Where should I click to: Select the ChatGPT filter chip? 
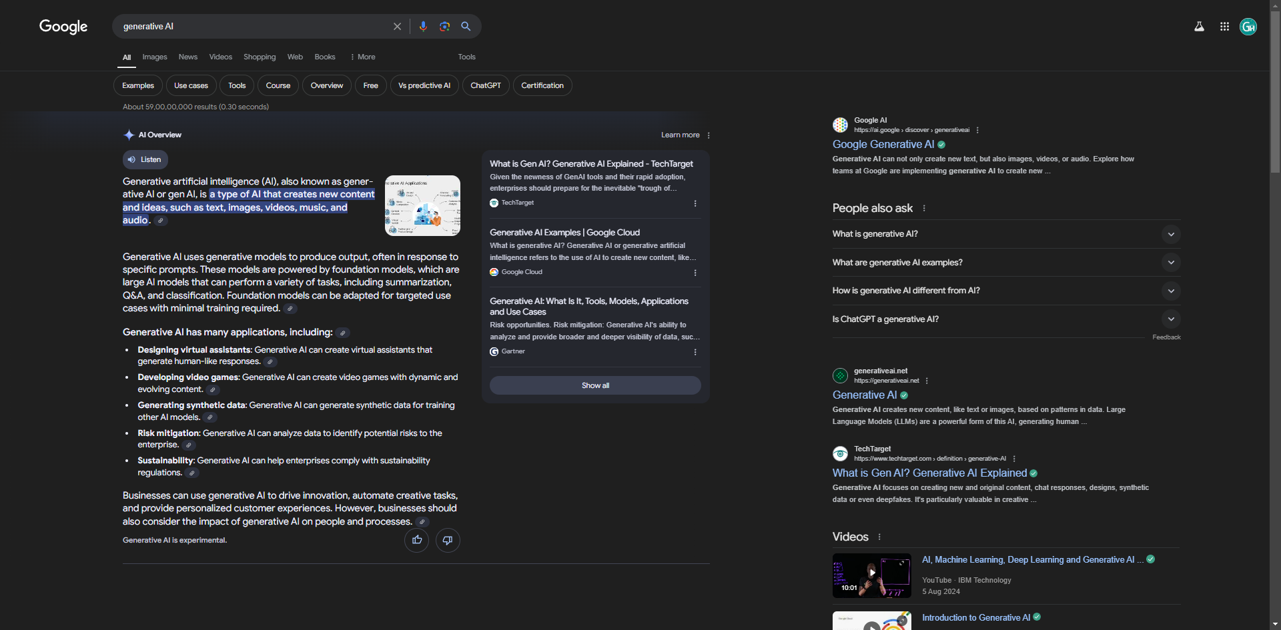[x=486, y=85]
